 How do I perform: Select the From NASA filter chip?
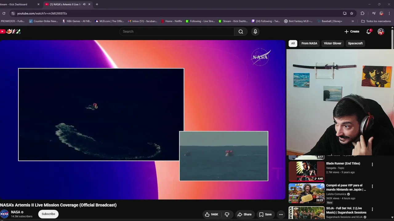tap(309, 43)
